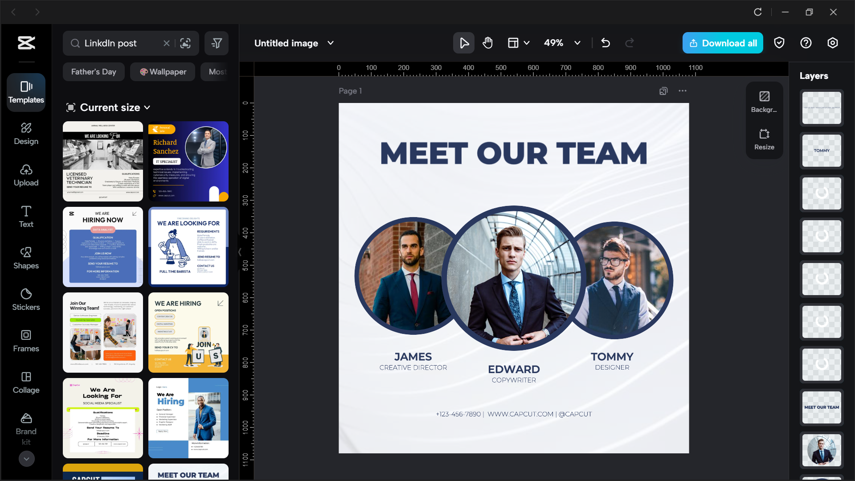The width and height of the screenshot is (855, 481).
Task: Click the Undo icon
Action: (x=605, y=43)
